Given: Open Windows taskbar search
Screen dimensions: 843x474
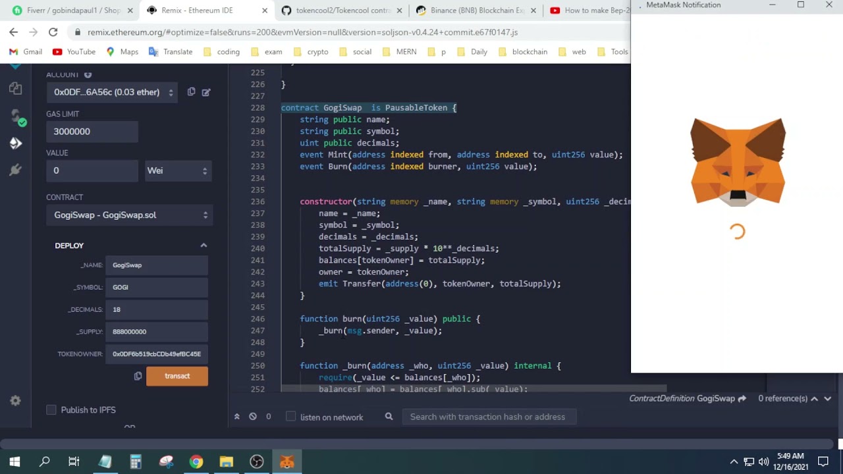Looking at the screenshot, I should [x=45, y=461].
